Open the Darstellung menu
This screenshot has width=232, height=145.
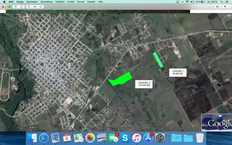pyautogui.click(x=46, y=2)
